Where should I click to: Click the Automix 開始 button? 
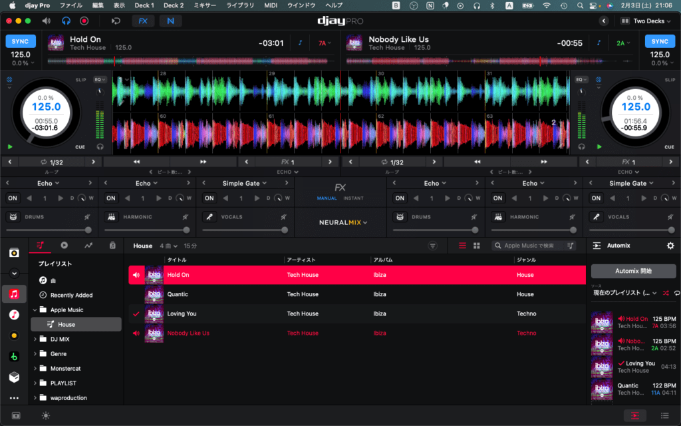click(633, 271)
